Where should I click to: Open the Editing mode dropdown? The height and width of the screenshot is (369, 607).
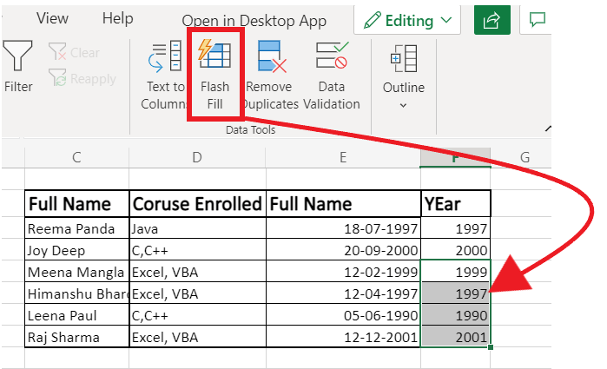[x=408, y=19]
